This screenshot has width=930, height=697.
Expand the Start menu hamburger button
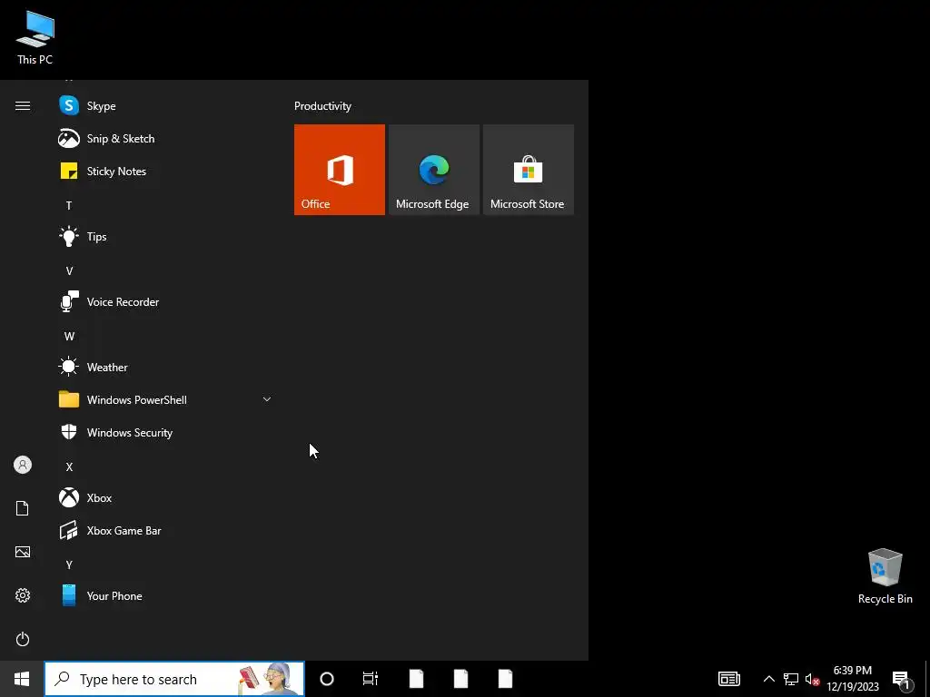pos(23,105)
